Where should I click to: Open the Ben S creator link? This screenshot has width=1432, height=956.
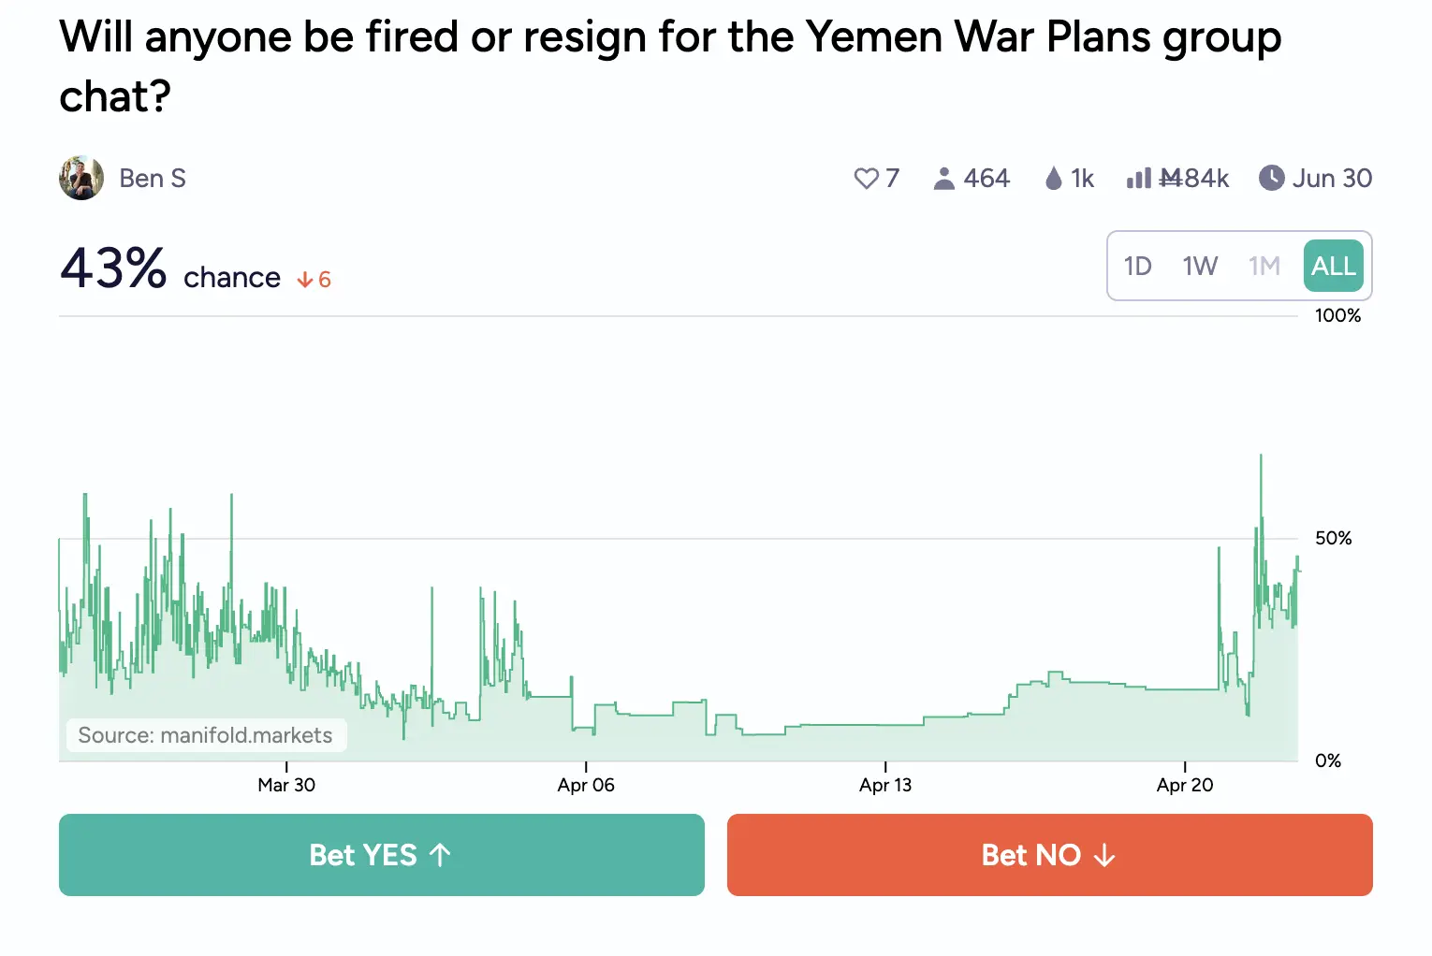[153, 179]
